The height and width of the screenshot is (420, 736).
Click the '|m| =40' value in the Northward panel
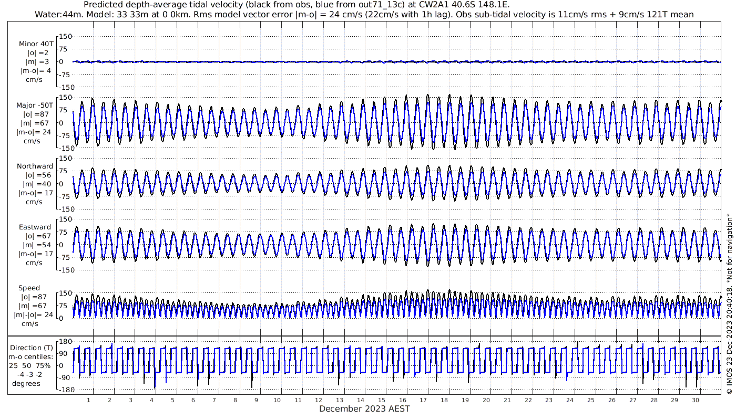(x=35, y=184)
